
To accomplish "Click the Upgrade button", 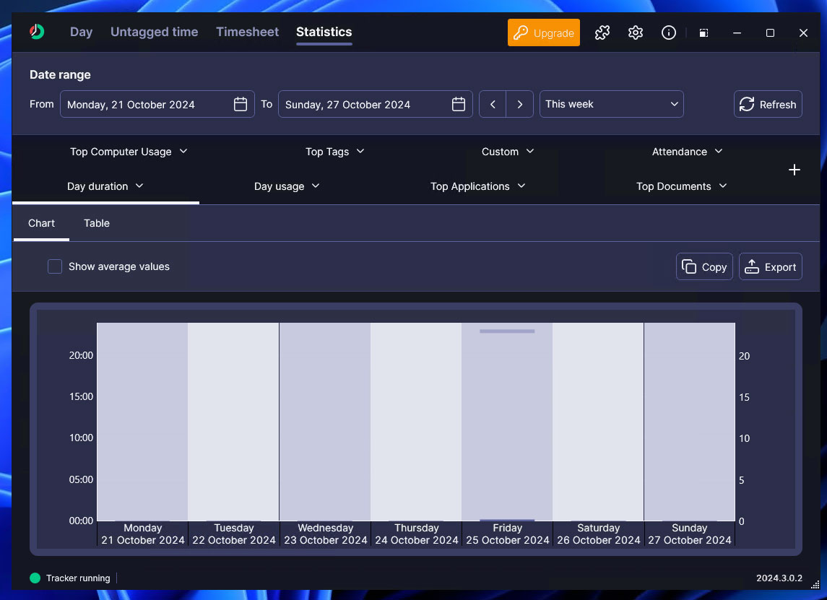I will pos(544,32).
